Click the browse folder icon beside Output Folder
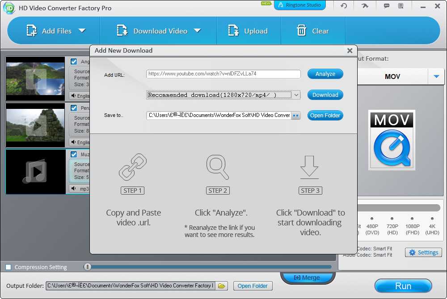Screen dimensions: 447x299 coord(222,286)
